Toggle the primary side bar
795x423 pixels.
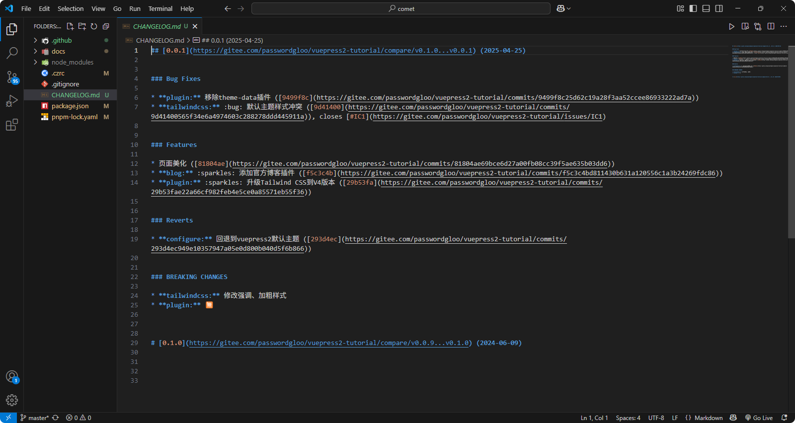tap(693, 8)
